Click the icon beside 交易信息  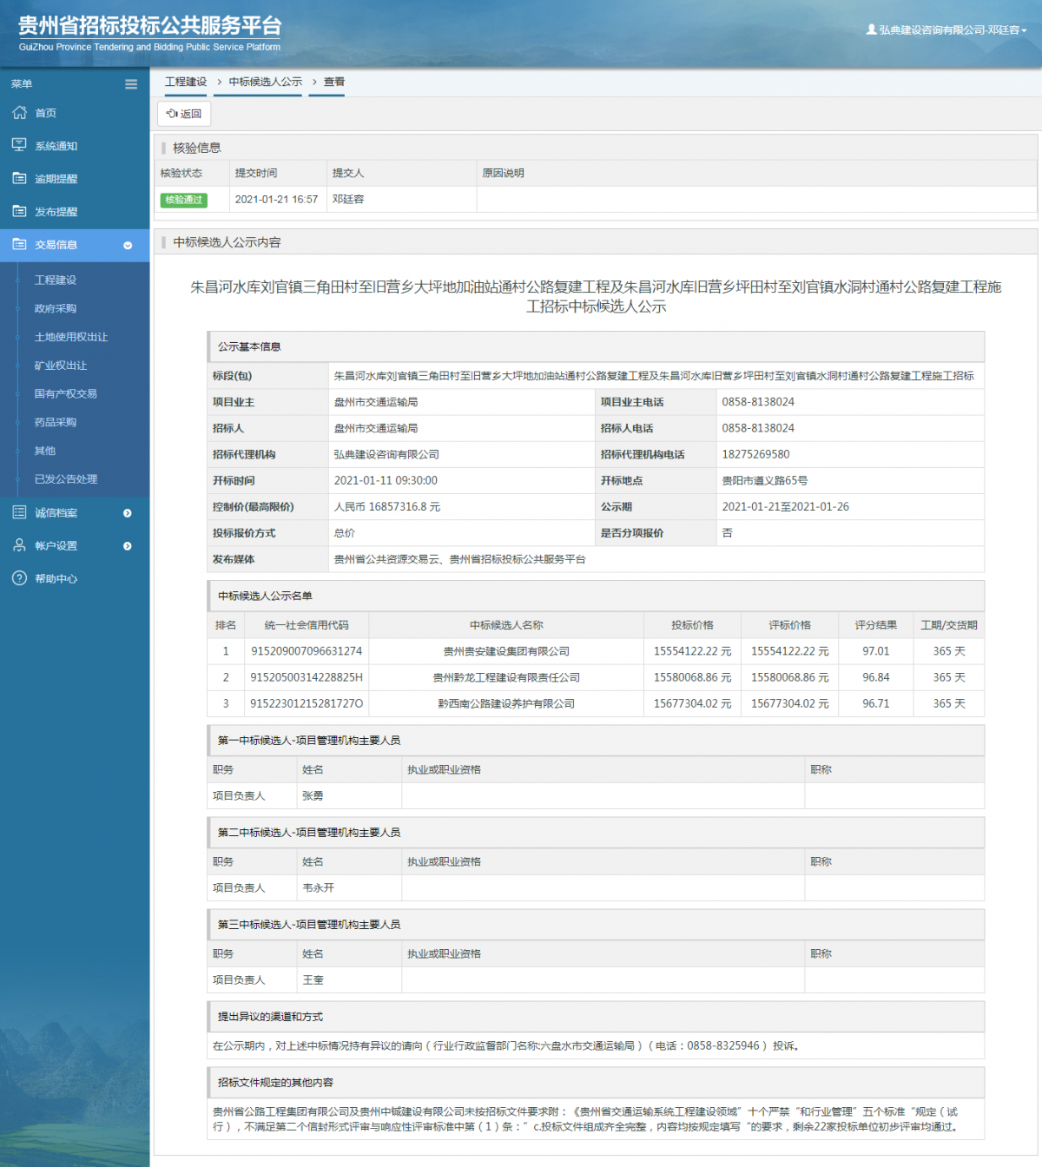point(19,244)
